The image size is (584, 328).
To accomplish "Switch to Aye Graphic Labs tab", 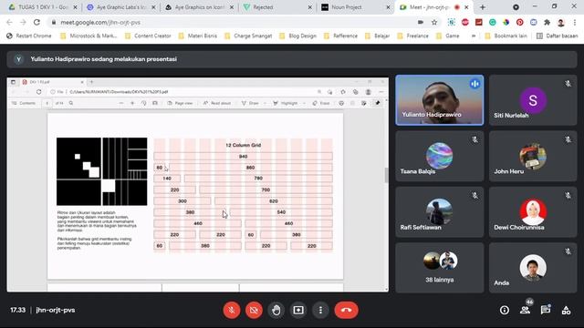I will pyautogui.click(x=120, y=7).
